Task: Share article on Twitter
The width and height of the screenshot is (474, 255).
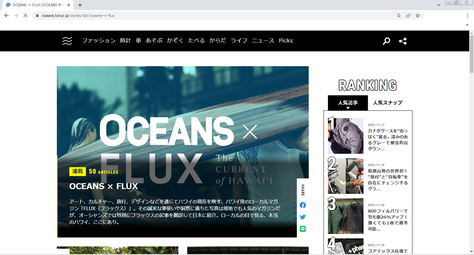Action: (x=303, y=217)
